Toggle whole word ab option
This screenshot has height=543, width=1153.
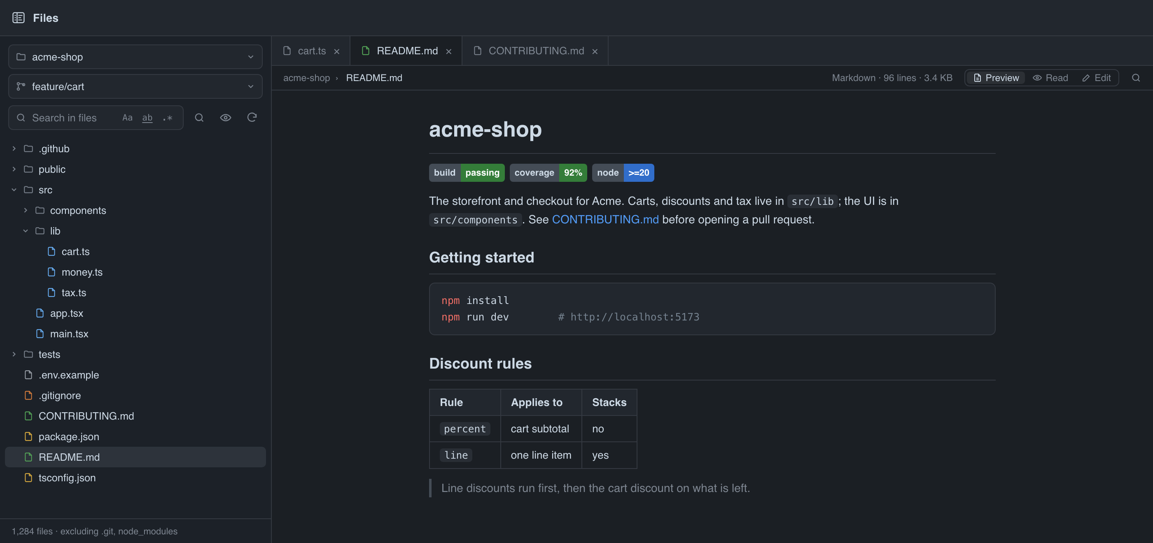click(x=147, y=118)
